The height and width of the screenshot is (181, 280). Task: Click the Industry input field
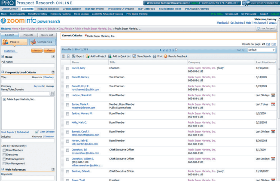pyautogui.click(x=28, y=140)
